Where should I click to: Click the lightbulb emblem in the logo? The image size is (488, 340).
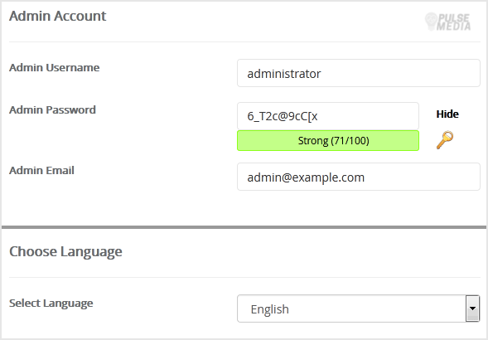(431, 22)
